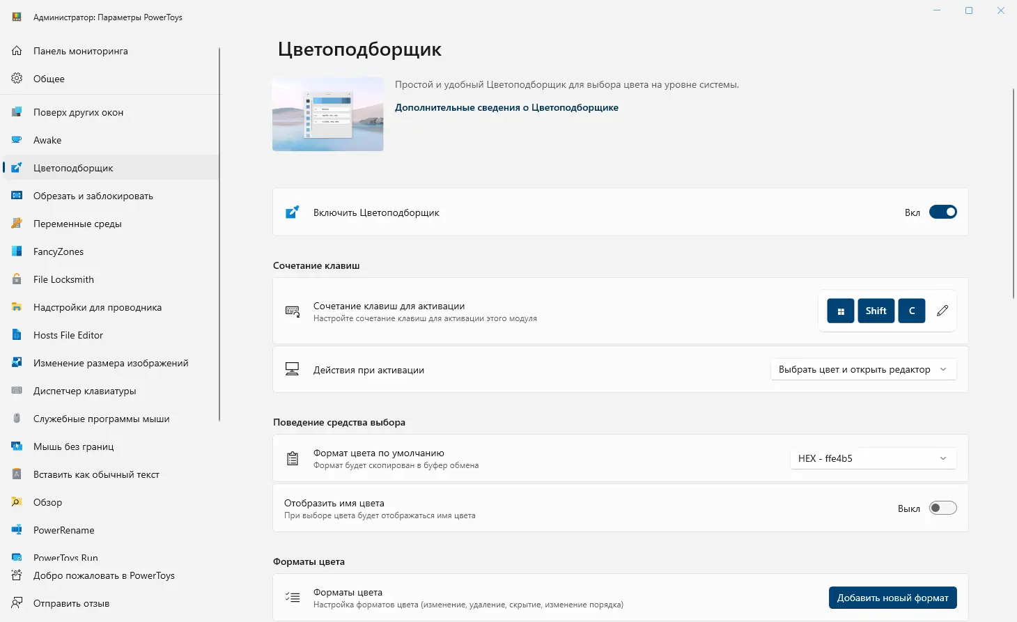Click the Awake coffee cup icon
The width and height of the screenshot is (1017, 622).
(x=17, y=140)
